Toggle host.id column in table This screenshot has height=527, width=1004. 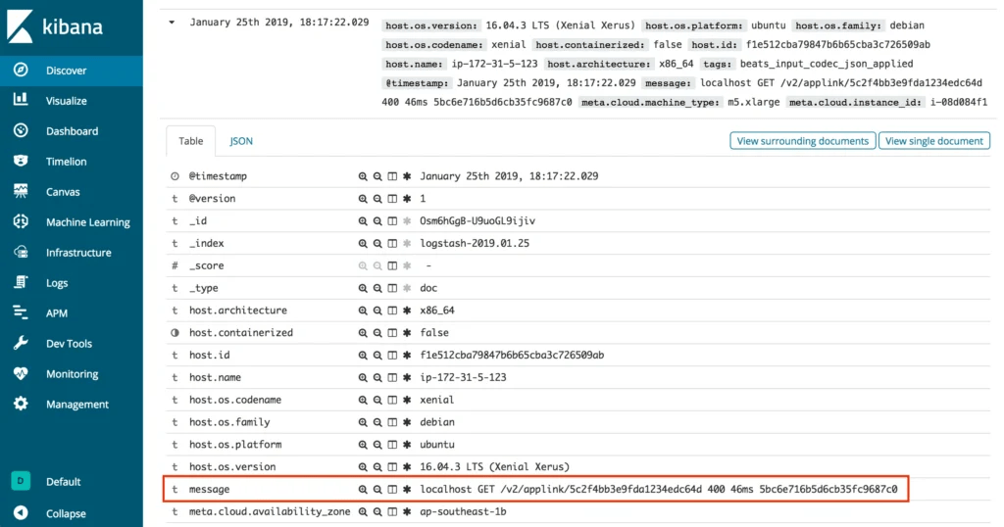click(392, 355)
